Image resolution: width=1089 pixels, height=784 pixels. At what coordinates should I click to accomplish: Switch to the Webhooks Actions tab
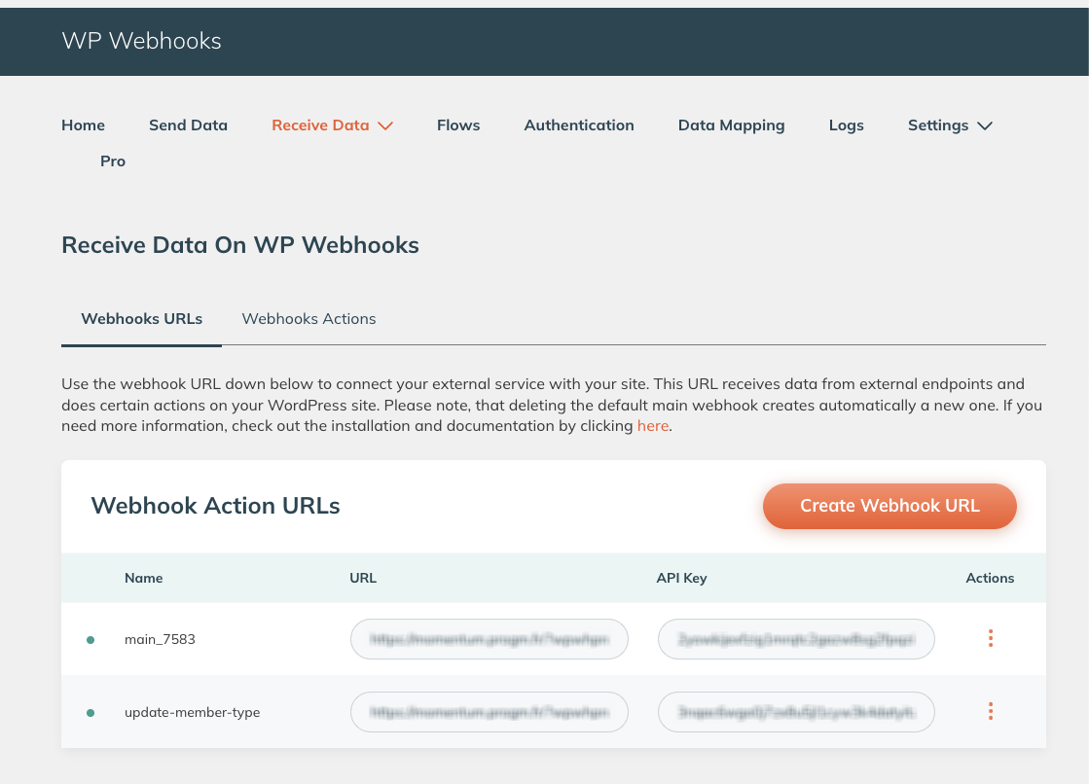309,318
